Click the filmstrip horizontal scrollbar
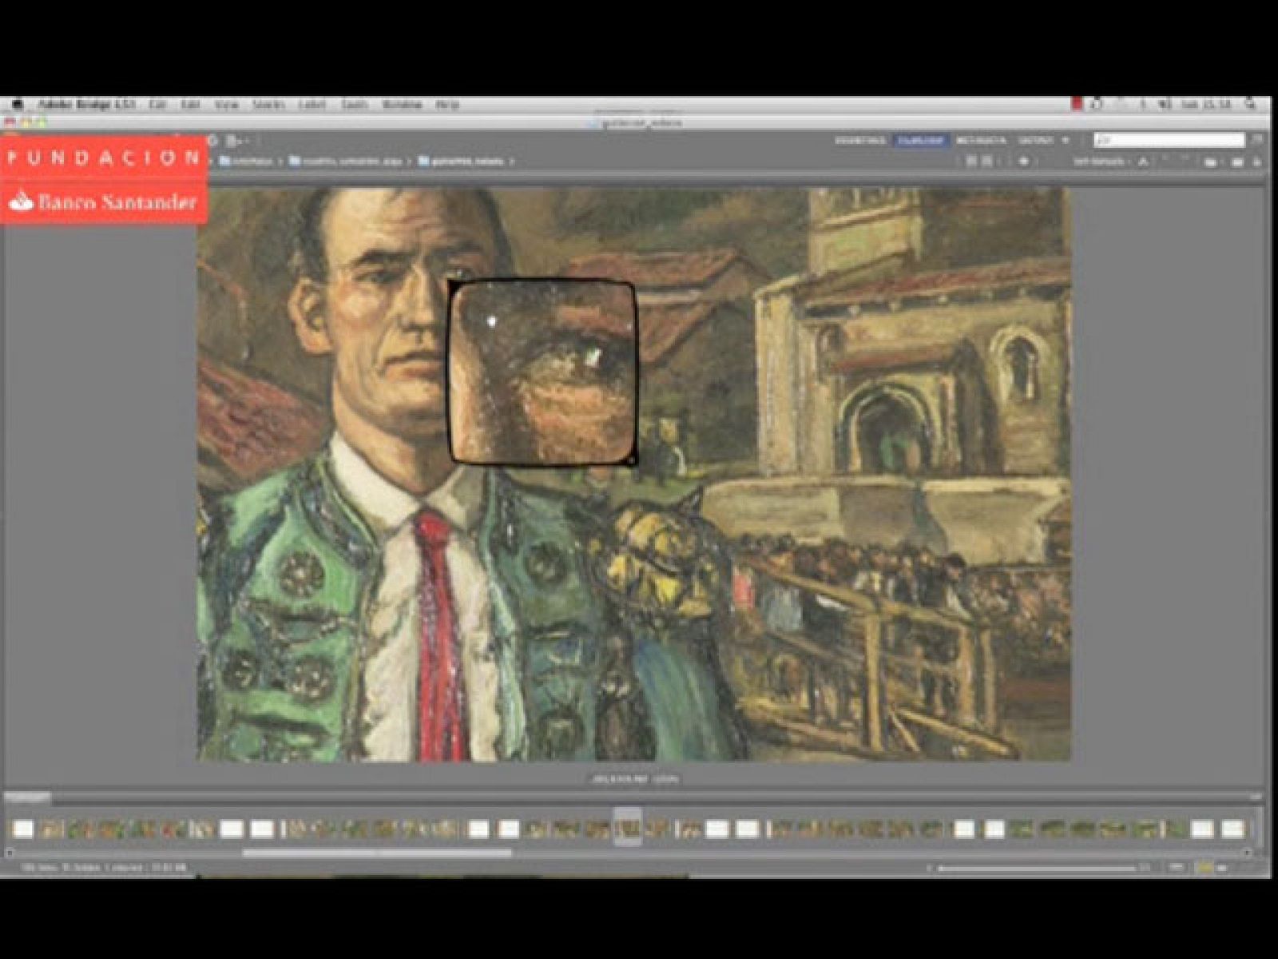Viewport: 1278px width, 959px height. pyautogui.click(x=376, y=853)
